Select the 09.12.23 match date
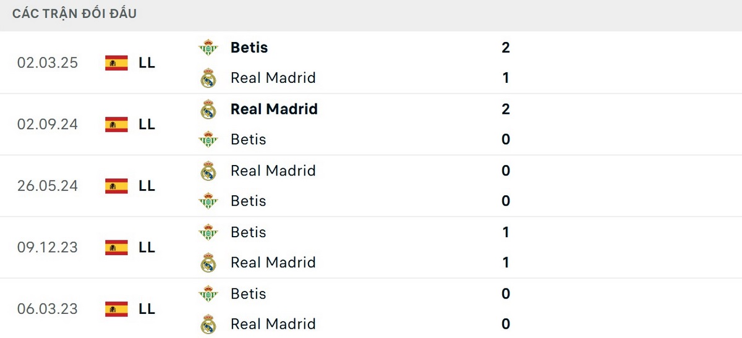The height and width of the screenshot is (338, 742). 48,247
